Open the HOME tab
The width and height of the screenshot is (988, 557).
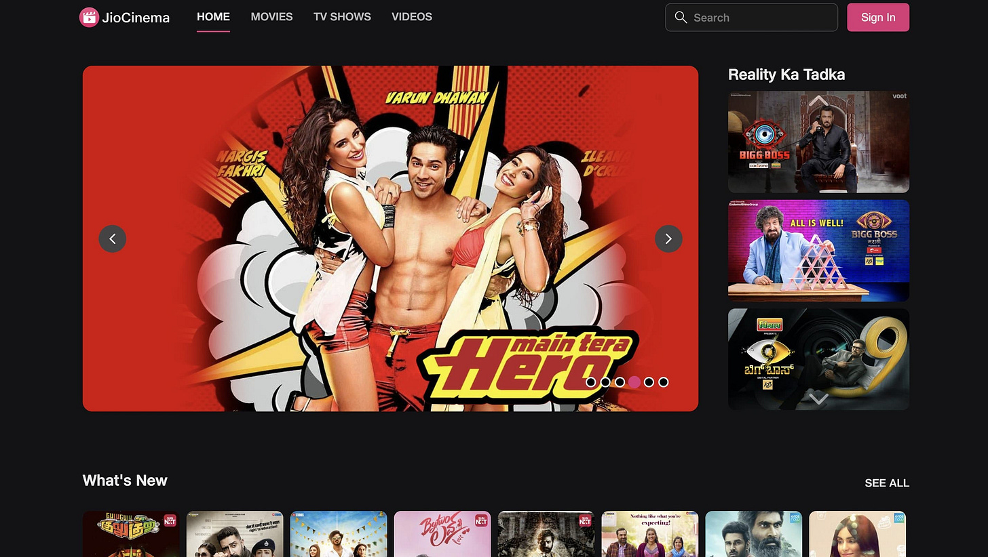pos(213,17)
